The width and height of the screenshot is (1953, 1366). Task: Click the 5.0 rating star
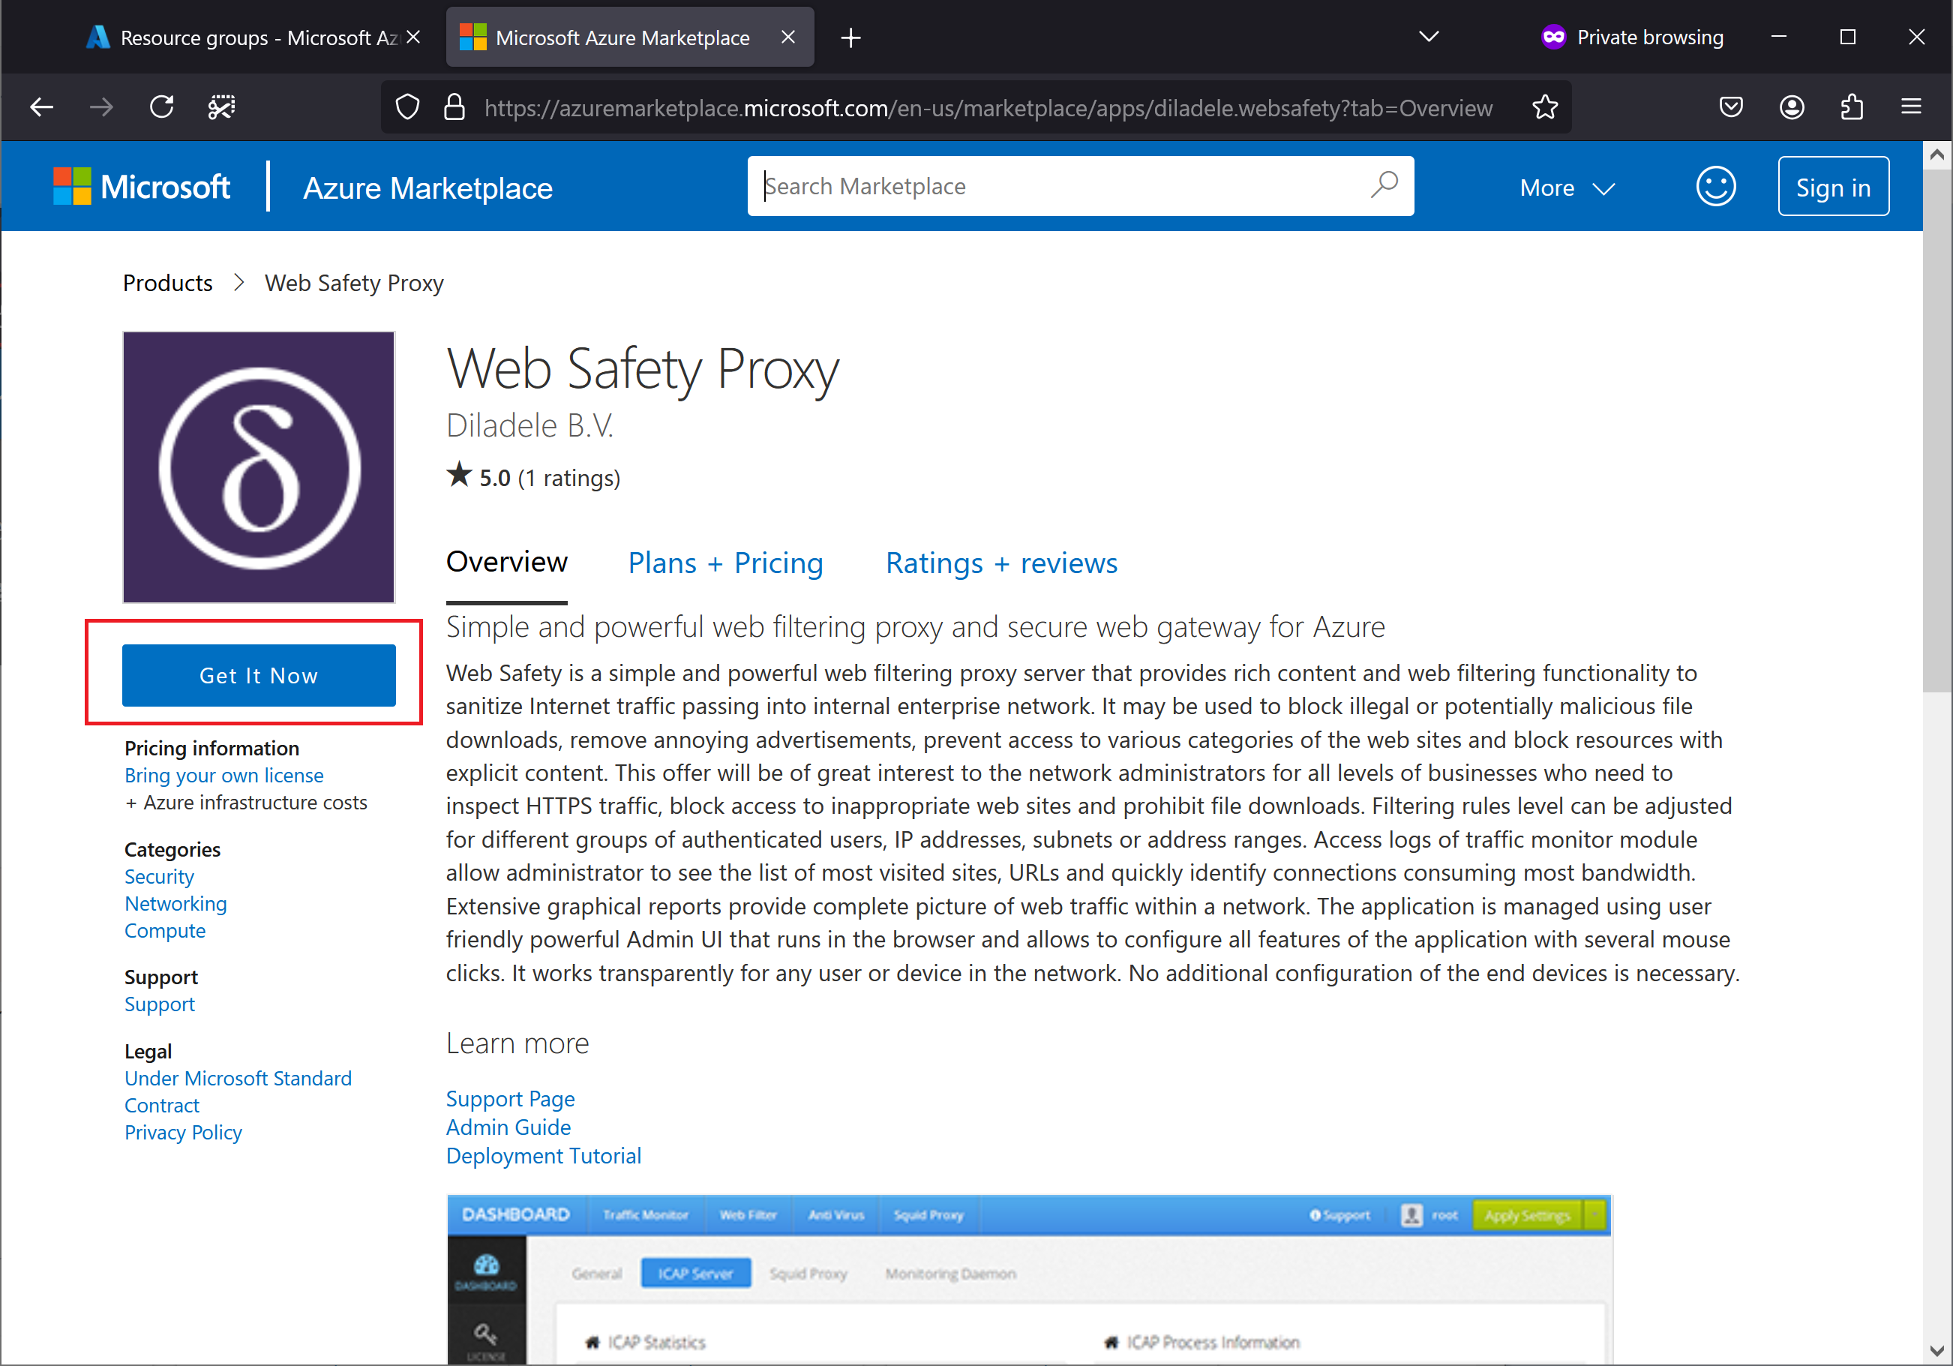[x=459, y=475]
